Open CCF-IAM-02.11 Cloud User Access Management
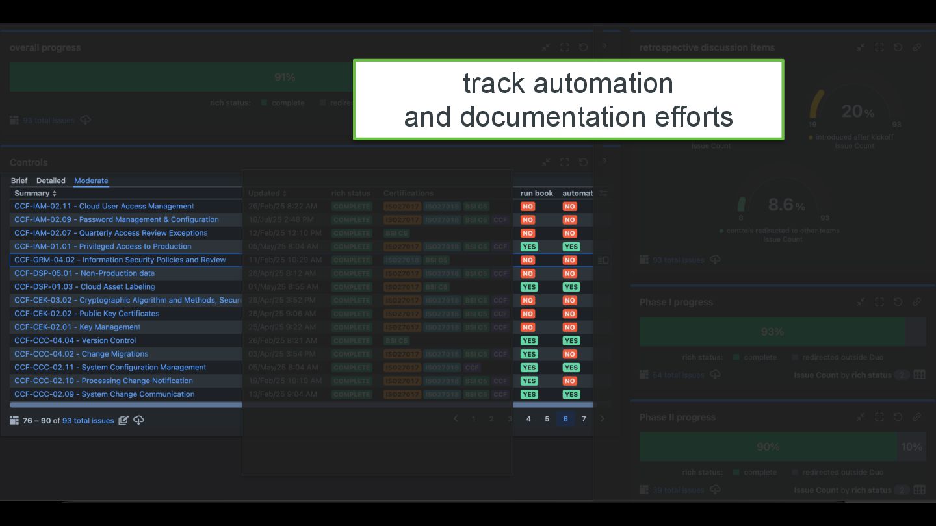Image resolution: width=936 pixels, height=526 pixels. [x=104, y=207]
